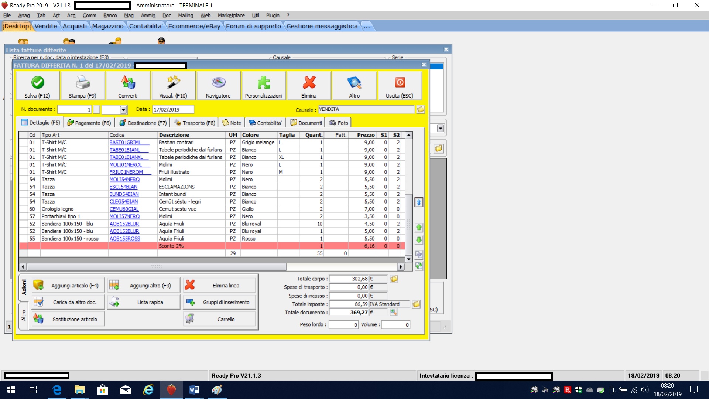Viewport: 709px width, 399px height.
Task: Open article link CEMU60GIAL
Action: [x=124, y=209]
